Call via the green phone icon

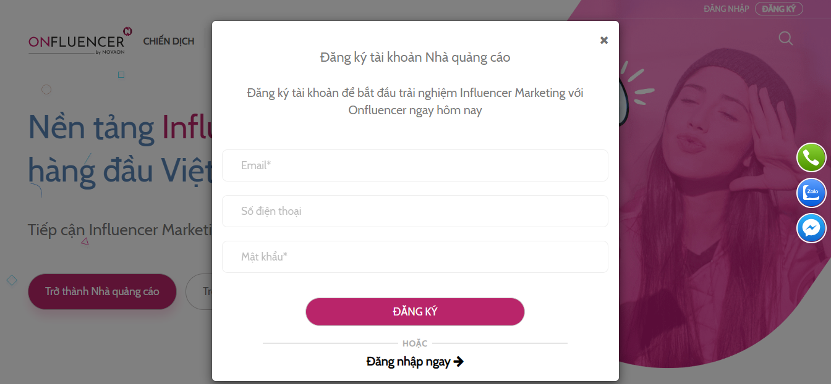coord(811,157)
